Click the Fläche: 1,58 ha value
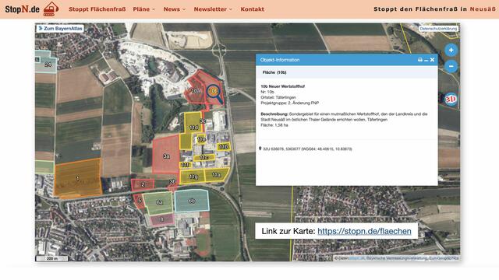Viewport: 499px width, 280px height. coord(274,125)
